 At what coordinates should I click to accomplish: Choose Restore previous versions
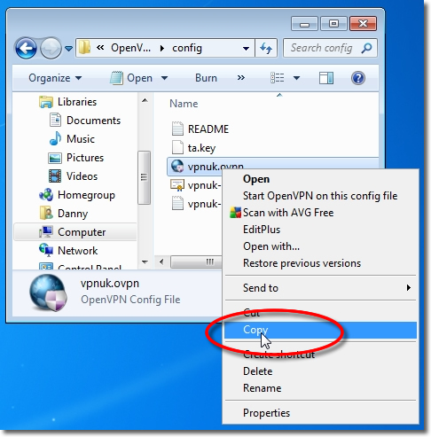[320, 263]
